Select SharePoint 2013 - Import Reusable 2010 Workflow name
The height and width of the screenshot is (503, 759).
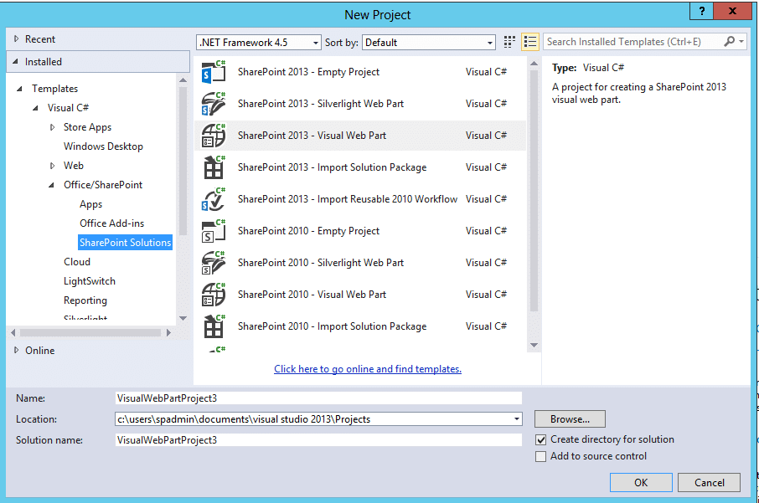point(348,199)
